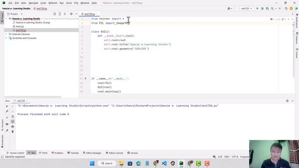Viewport: 299px width, 168px height.
Task: Toggle scroll to end in Run console
Action: pyautogui.click(x=13, y=121)
